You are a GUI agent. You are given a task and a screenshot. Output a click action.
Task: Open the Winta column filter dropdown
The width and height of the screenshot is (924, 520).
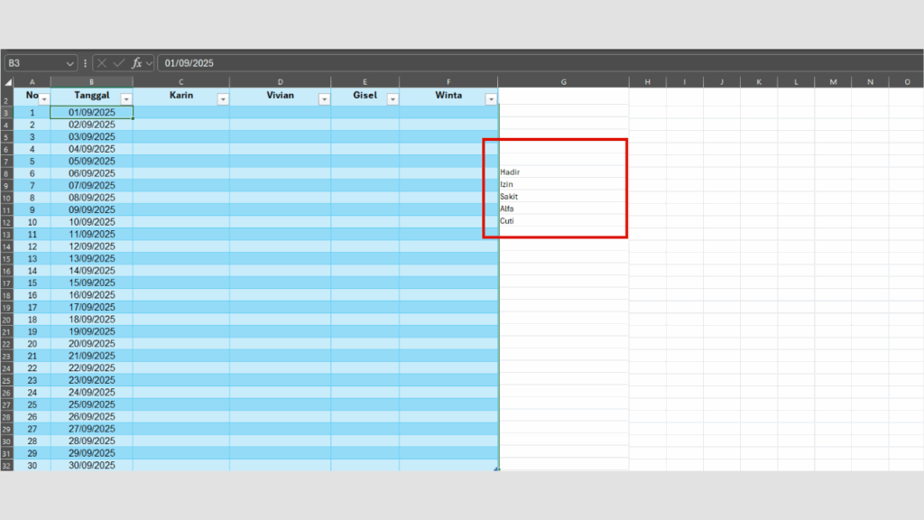[491, 99]
